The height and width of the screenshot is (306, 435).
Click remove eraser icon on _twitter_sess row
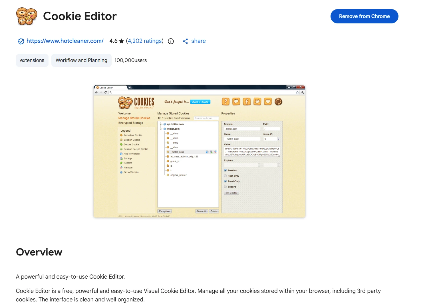(x=215, y=152)
